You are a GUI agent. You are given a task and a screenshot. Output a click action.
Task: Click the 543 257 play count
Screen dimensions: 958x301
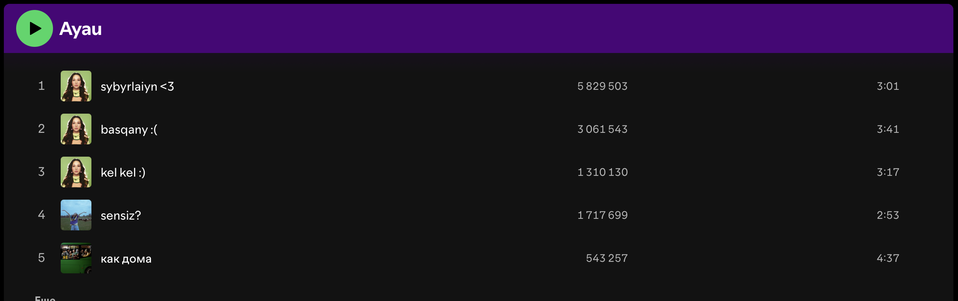click(x=607, y=258)
